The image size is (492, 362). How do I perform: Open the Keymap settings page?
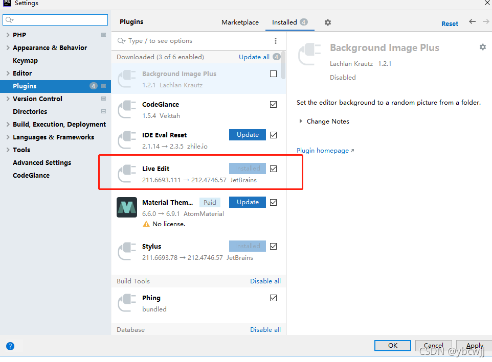click(x=25, y=60)
